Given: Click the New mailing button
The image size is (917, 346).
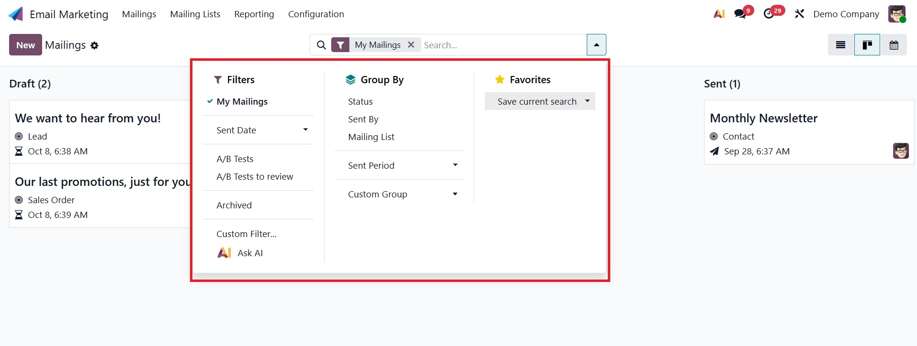Looking at the screenshot, I should 25,45.
